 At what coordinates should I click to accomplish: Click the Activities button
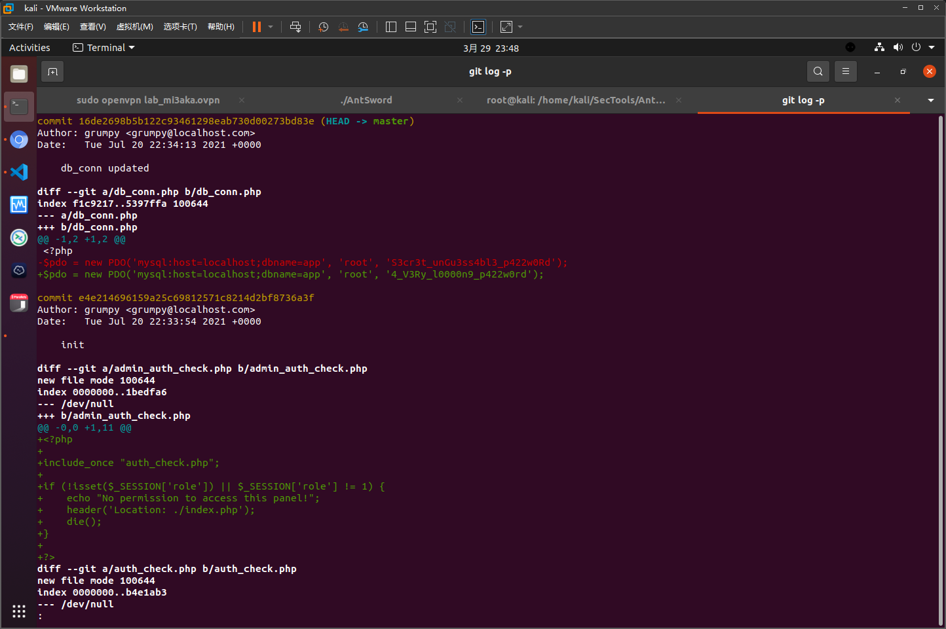(x=29, y=48)
